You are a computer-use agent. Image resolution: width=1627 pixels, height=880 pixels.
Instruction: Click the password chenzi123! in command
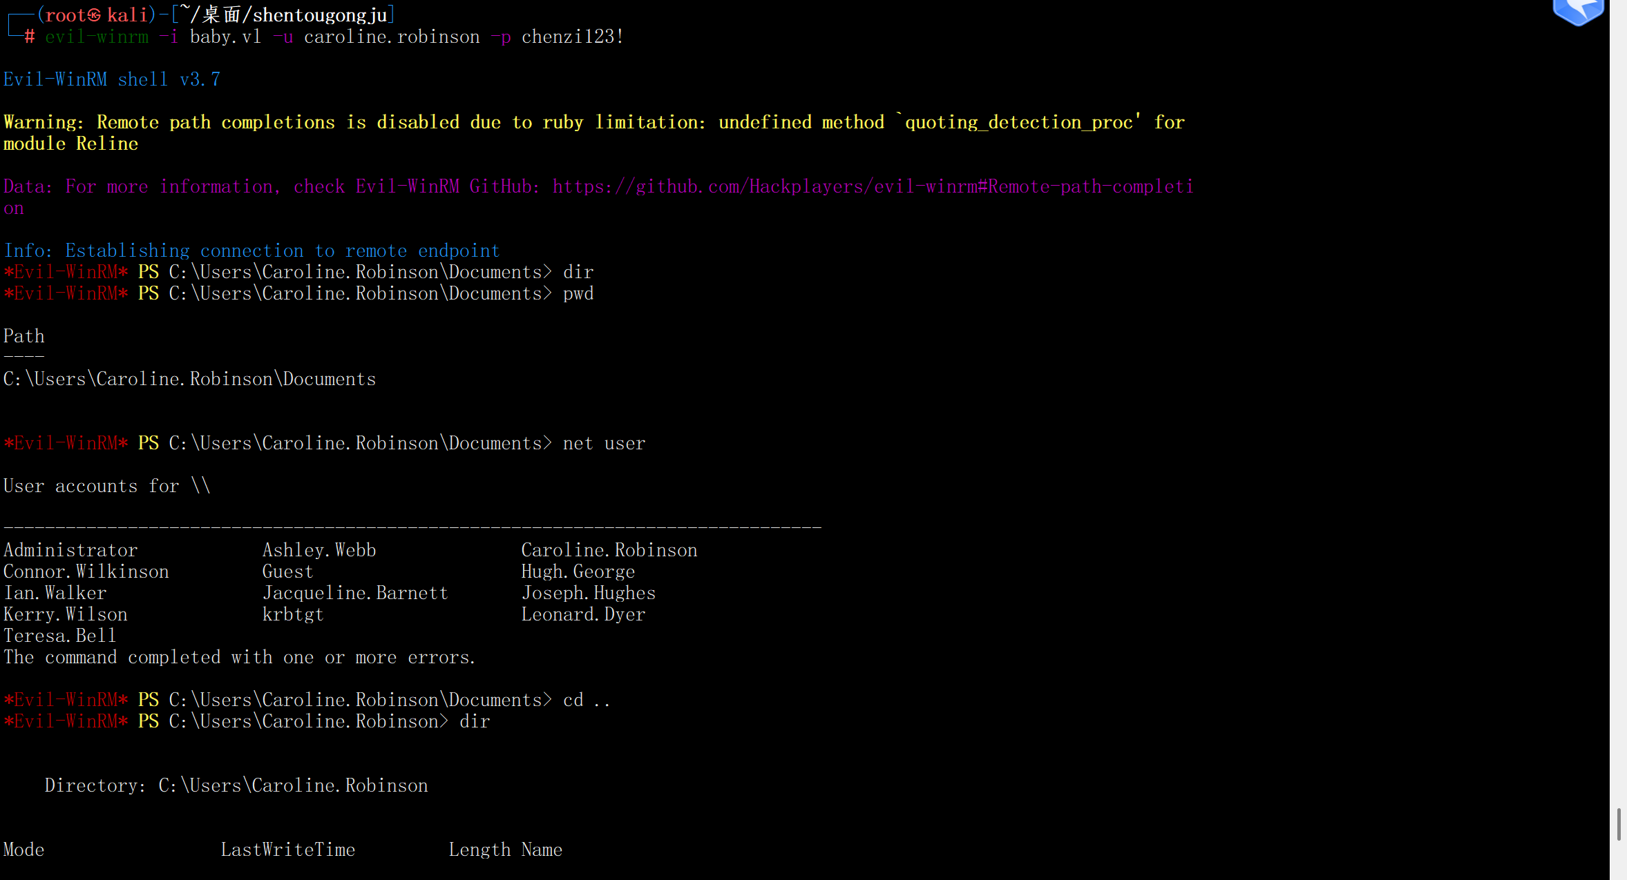[573, 37]
